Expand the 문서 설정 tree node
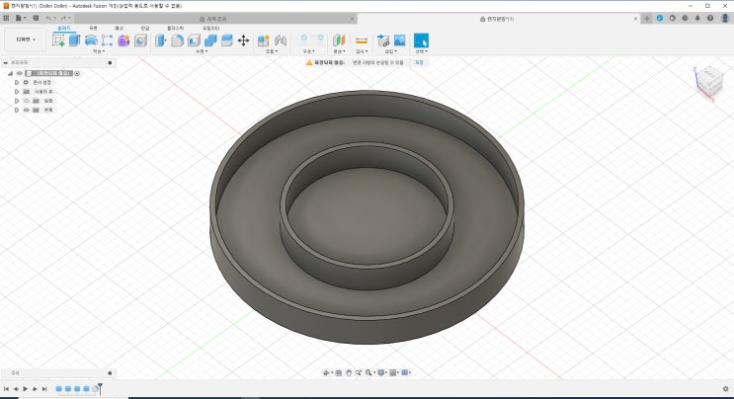 click(x=17, y=82)
